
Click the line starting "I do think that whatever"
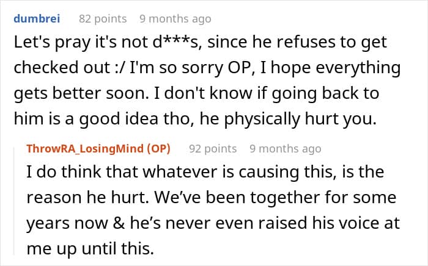[x=205, y=172]
